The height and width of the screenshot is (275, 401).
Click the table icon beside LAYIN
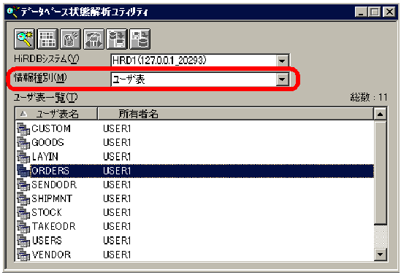click(x=23, y=157)
